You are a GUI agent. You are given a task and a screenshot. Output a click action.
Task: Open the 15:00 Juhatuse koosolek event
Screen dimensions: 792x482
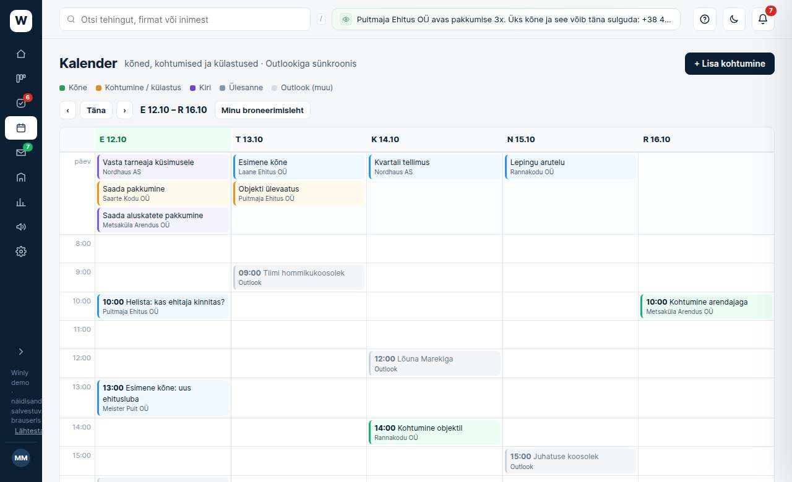(570, 461)
